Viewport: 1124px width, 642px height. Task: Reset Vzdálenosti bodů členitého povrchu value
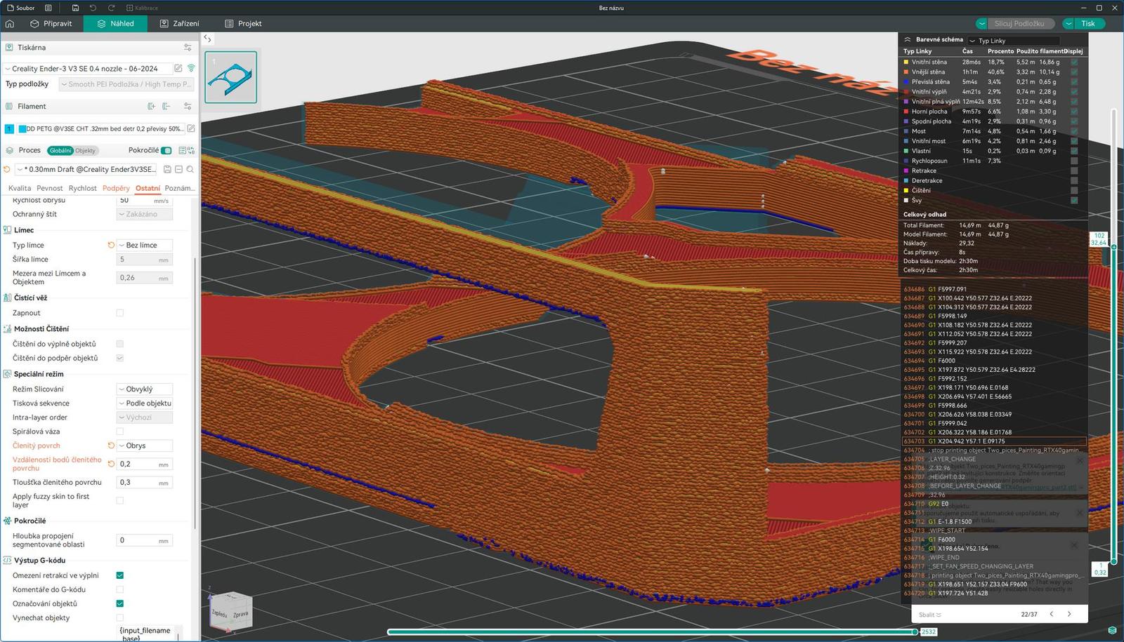tap(111, 464)
